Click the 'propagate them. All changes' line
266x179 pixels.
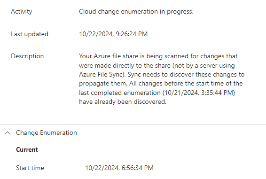click(x=161, y=84)
